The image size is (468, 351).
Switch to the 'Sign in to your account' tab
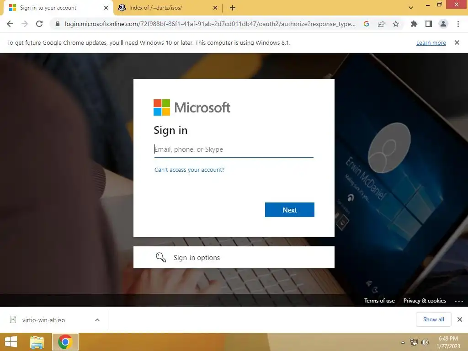pos(58,8)
